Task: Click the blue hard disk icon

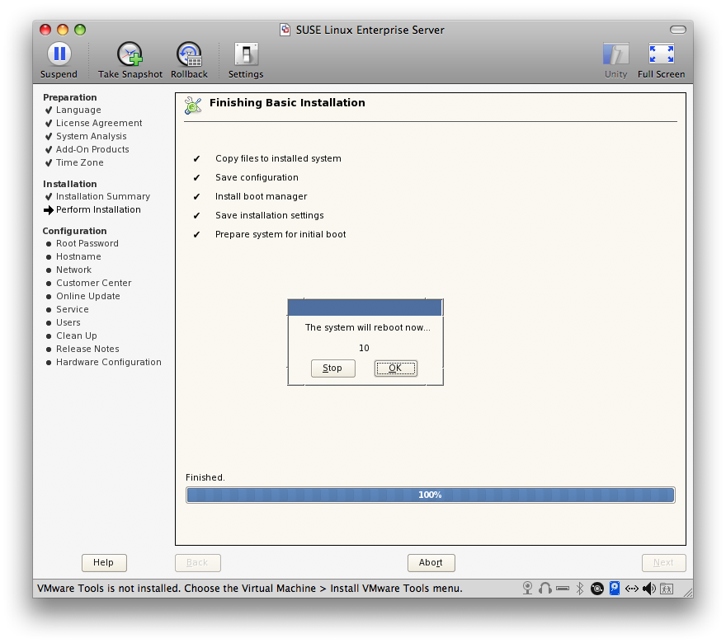Action: click(x=615, y=588)
